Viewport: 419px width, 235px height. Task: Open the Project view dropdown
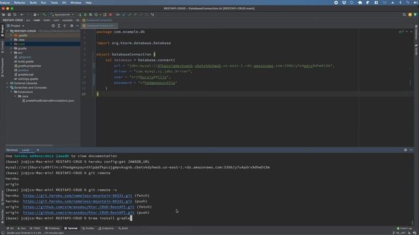coord(16,26)
